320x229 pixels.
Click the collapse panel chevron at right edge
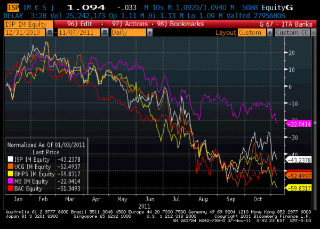315,123
